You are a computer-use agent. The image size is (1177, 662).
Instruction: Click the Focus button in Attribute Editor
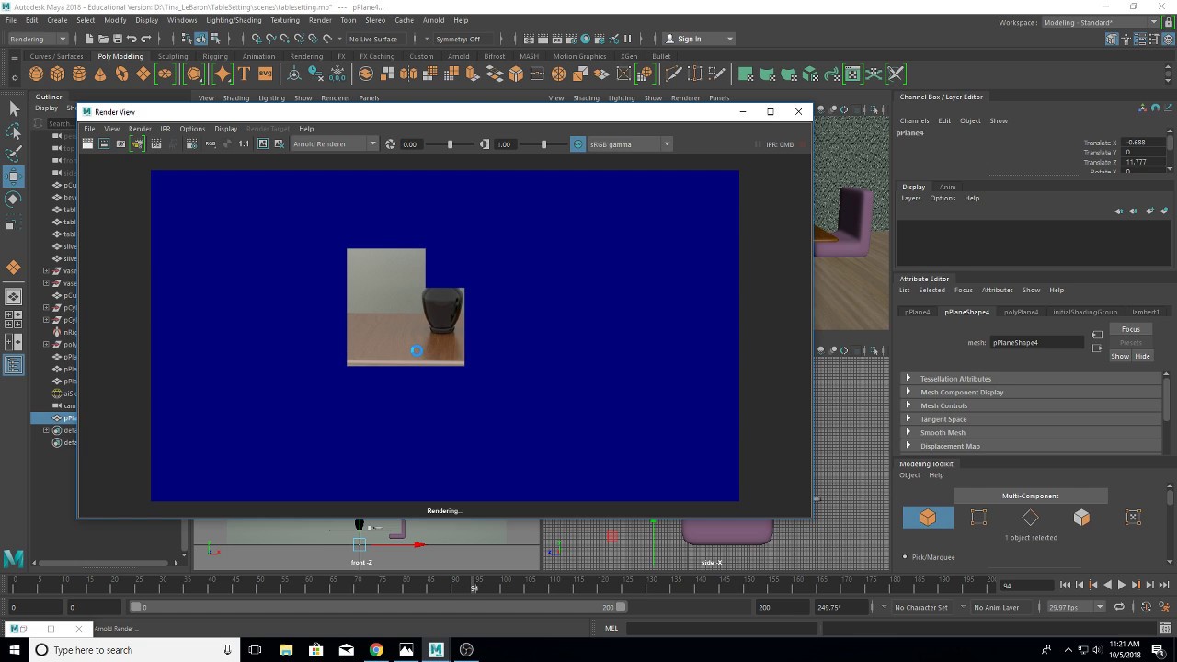[x=1131, y=329]
